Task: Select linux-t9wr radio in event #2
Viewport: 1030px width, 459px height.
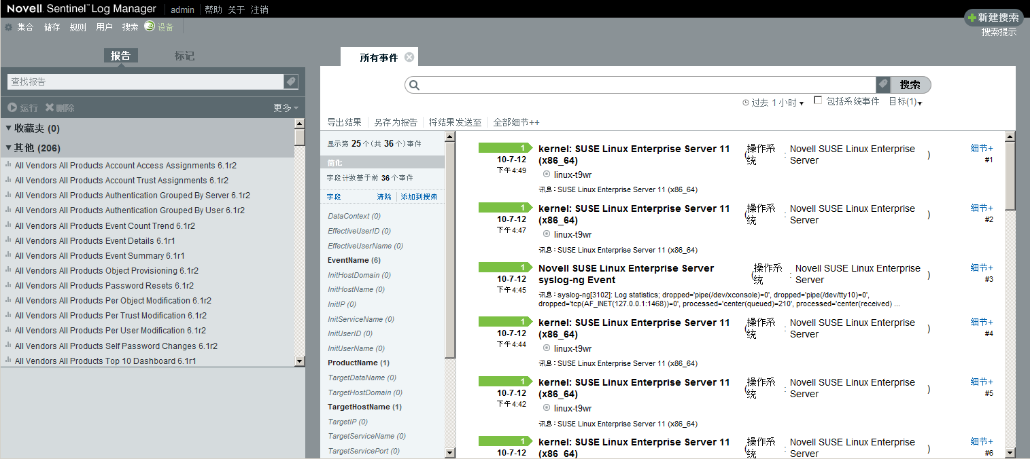Action: pos(547,234)
